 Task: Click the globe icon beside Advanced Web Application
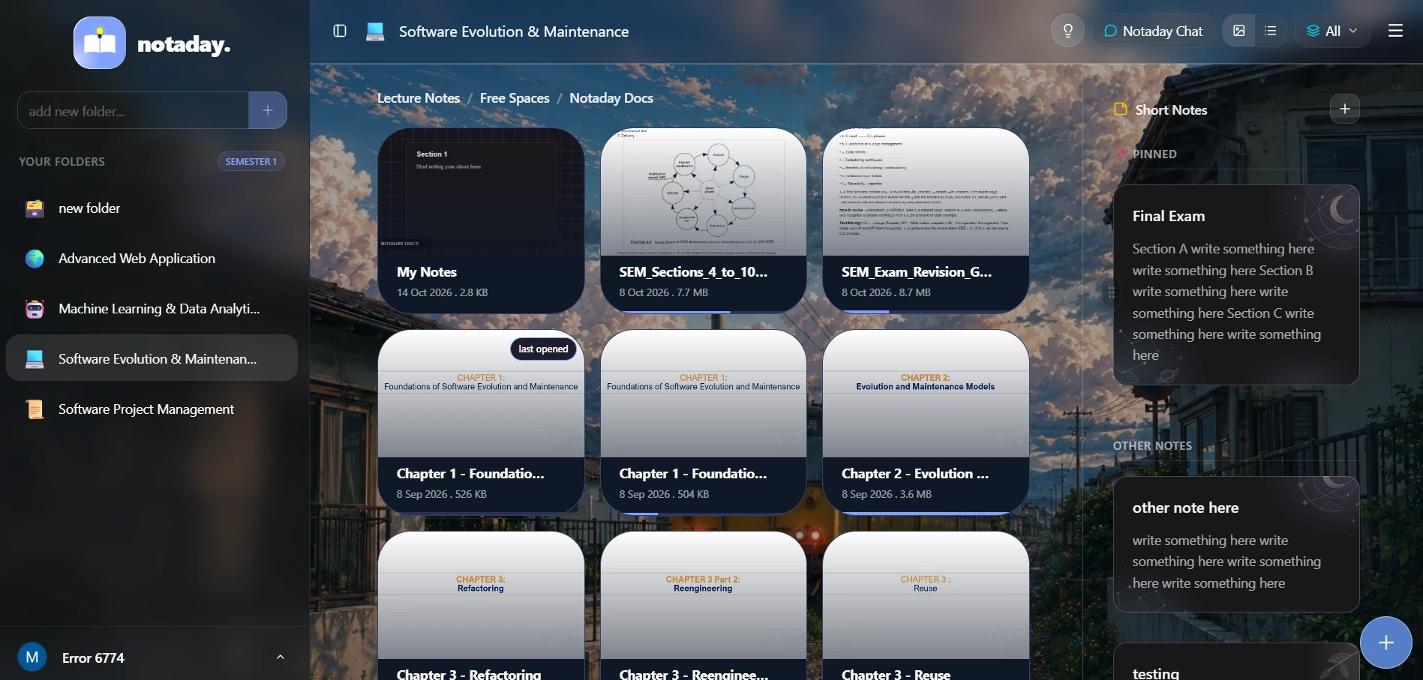click(35, 259)
